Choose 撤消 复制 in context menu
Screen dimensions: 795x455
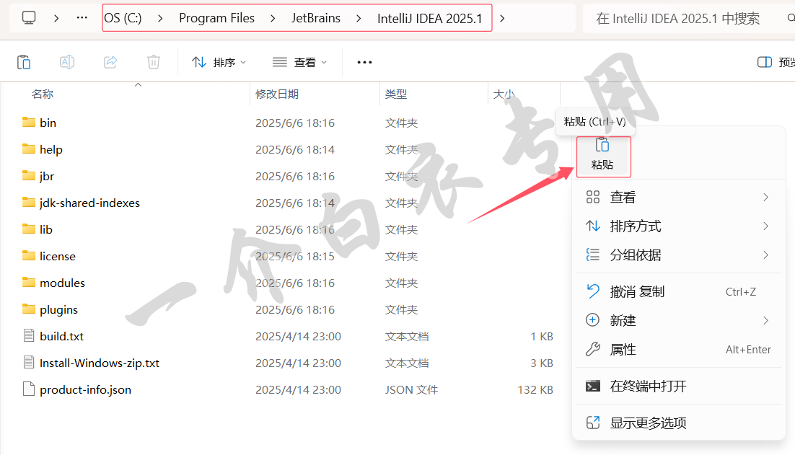(x=678, y=292)
